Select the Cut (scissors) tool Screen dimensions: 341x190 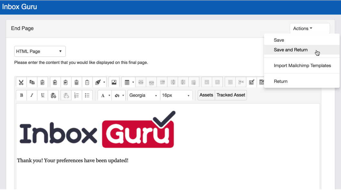[21, 82]
